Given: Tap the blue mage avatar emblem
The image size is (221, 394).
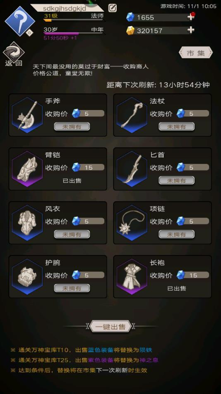Looking at the screenshot, I should [20, 21].
